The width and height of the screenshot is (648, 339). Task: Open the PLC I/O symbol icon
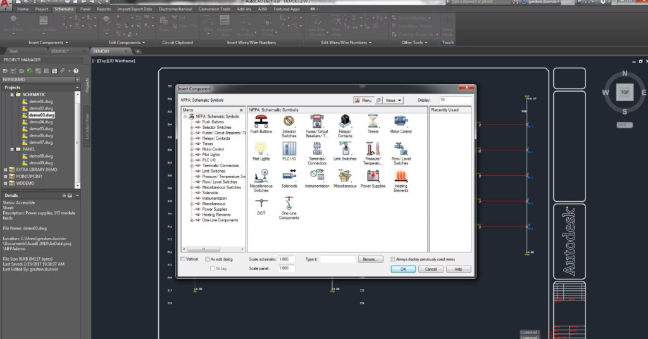click(289, 149)
